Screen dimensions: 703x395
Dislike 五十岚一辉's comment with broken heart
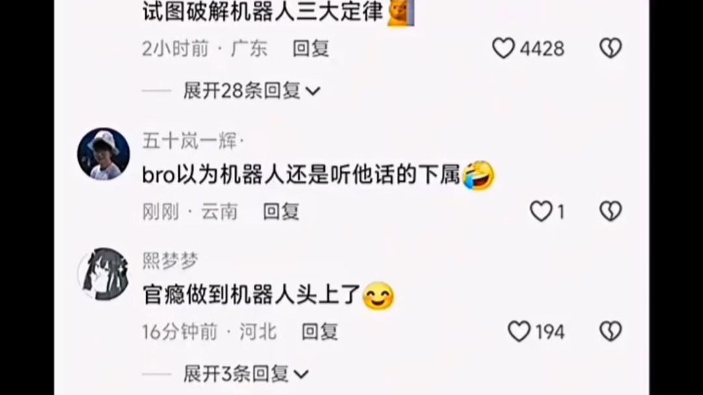click(611, 211)
